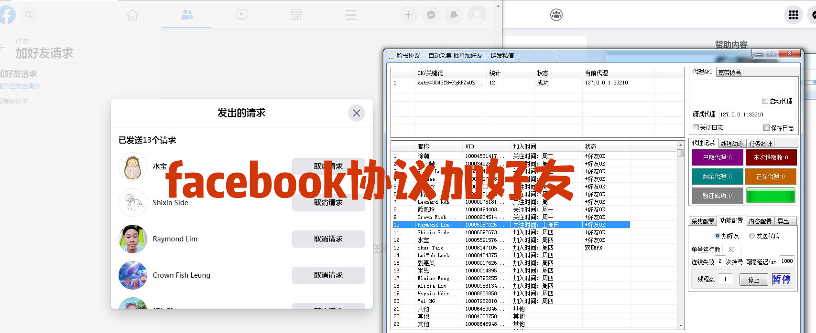The height and width of the screenshot is (333, 816).
Task: Open Shixin Side profile avatar
Action: [x=133, y=203]
